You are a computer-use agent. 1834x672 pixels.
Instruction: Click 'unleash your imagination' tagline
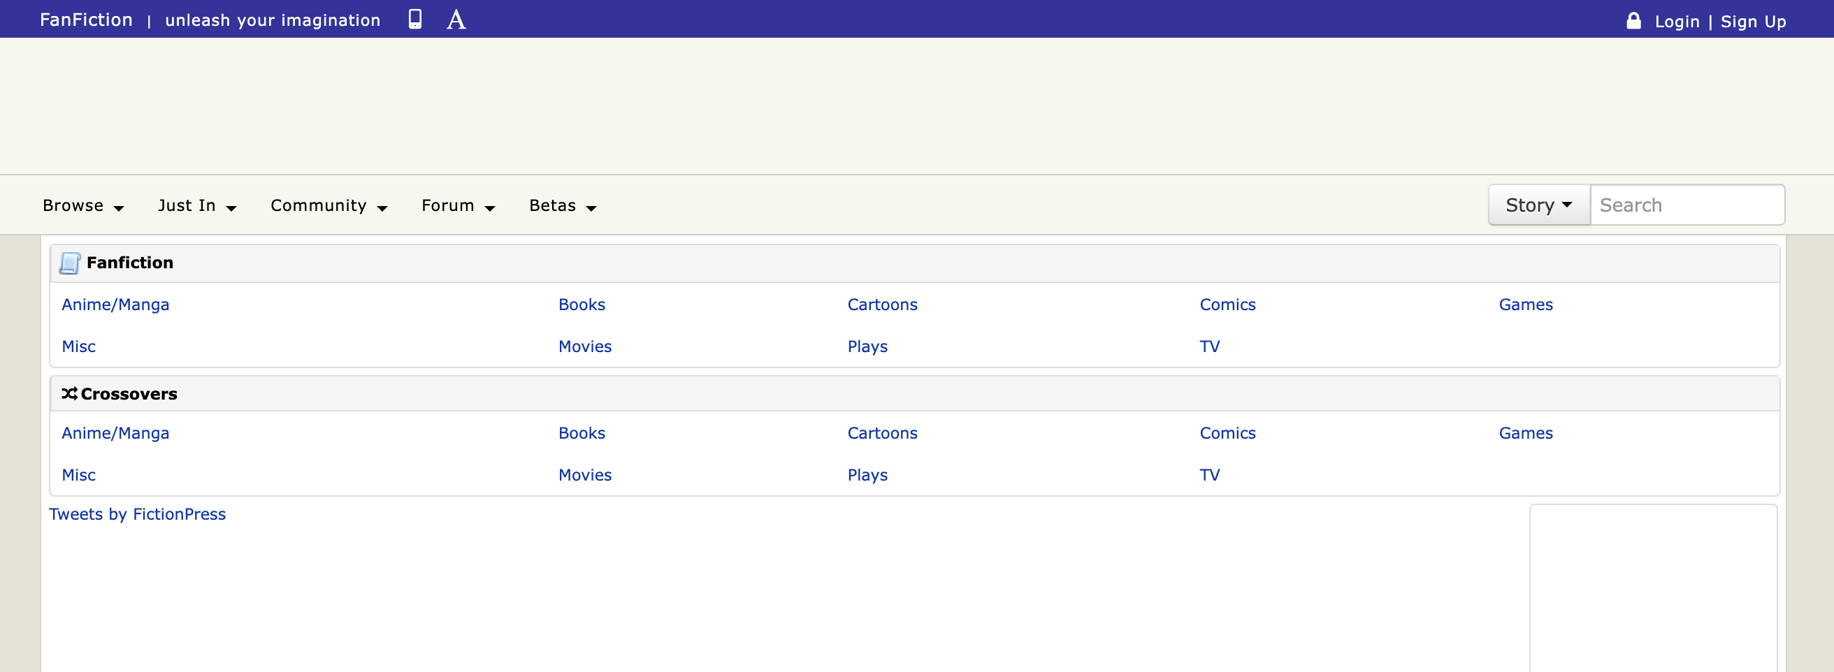pos(273,21)
